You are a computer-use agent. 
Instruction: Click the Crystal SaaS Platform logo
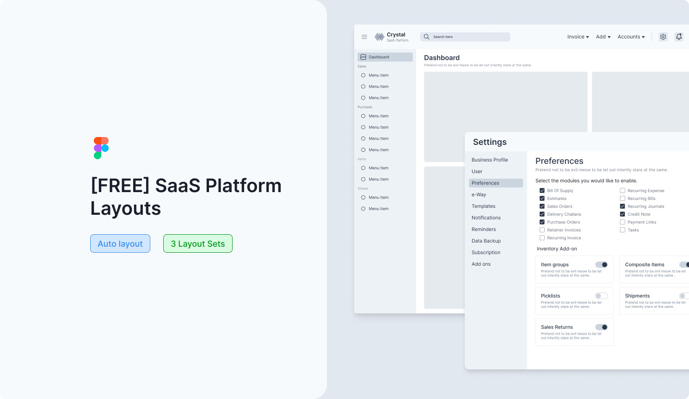point(391,37)
